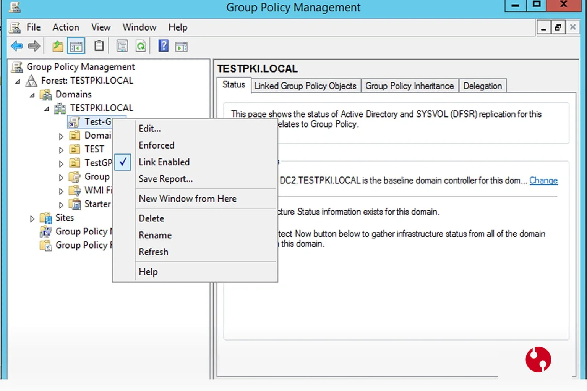Choose Edit... from the context menu
The width and height of the screenshot is (587, 391).
195,128
